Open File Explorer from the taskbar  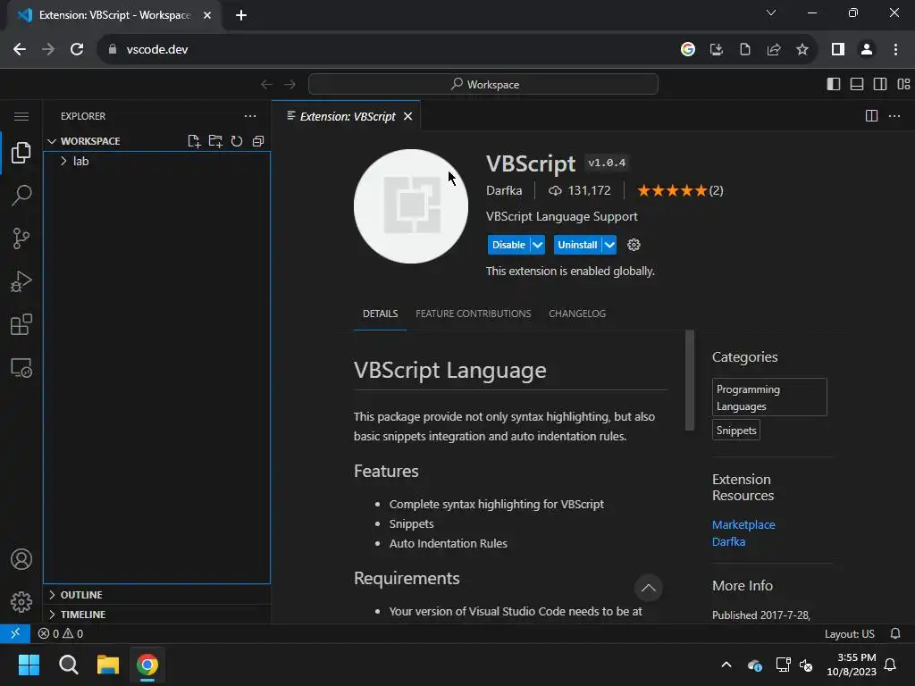[x=108, y=665]
